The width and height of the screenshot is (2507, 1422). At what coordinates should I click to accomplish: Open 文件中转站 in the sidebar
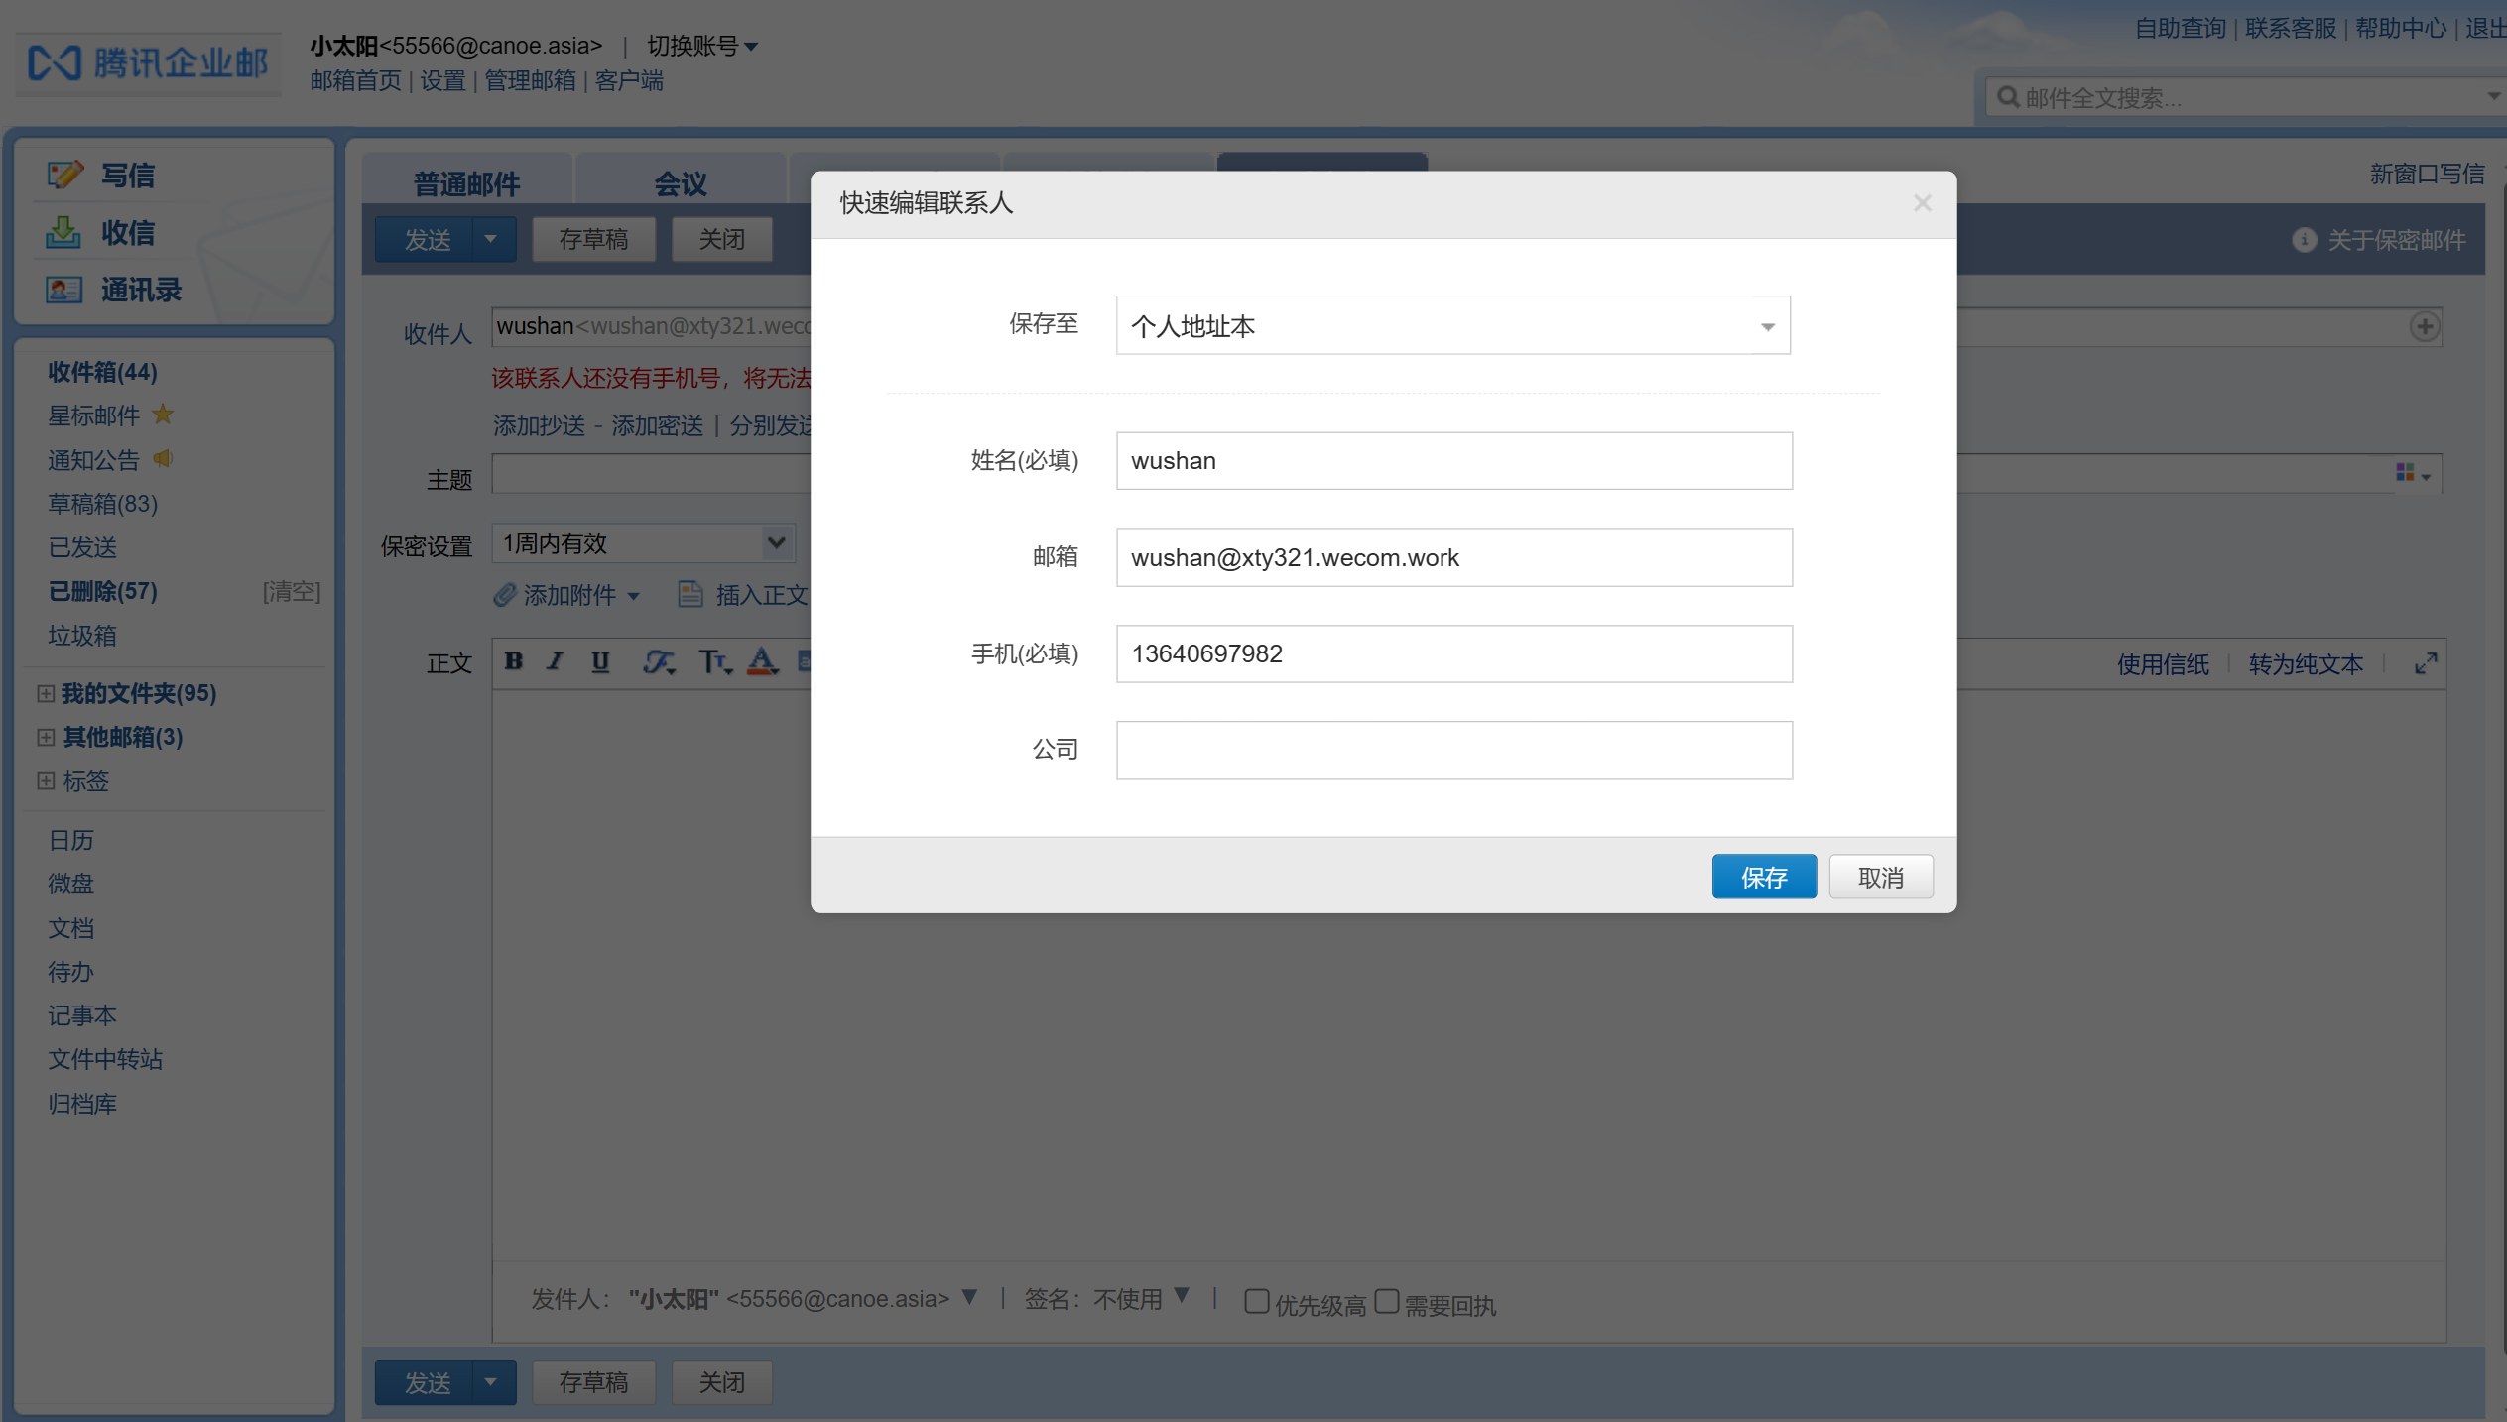tap(105, 1058)
